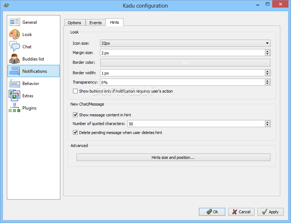Select Look label in sidebar

pyautogui.click(x=27, y=35)
